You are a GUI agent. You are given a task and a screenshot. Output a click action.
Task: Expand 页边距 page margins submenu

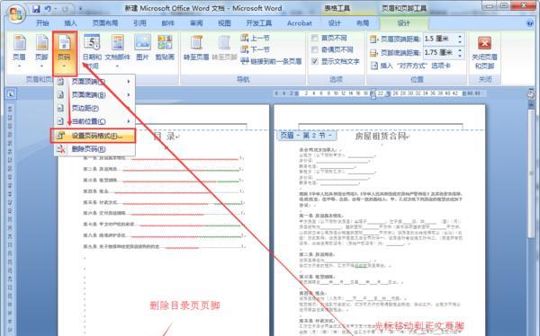click(x=94, y=108)
